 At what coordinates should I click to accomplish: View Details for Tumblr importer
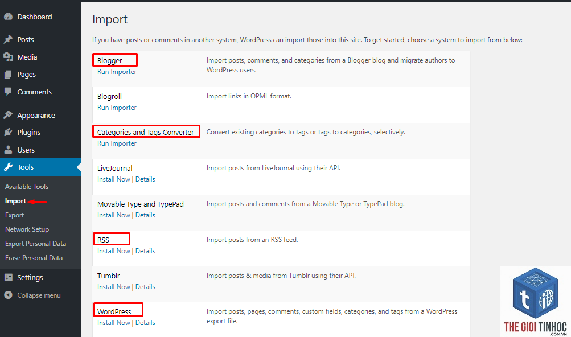(x=145, y=287)
